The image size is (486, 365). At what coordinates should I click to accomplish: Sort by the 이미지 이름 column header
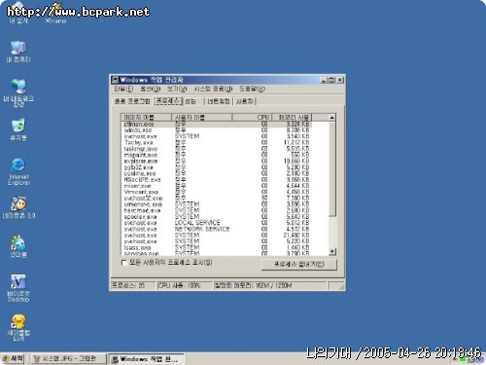147,117
